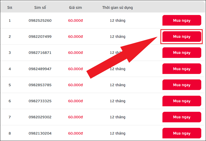Click the Giá sim column header
Screen dimensions: 206x141
(x=75, y=7)
